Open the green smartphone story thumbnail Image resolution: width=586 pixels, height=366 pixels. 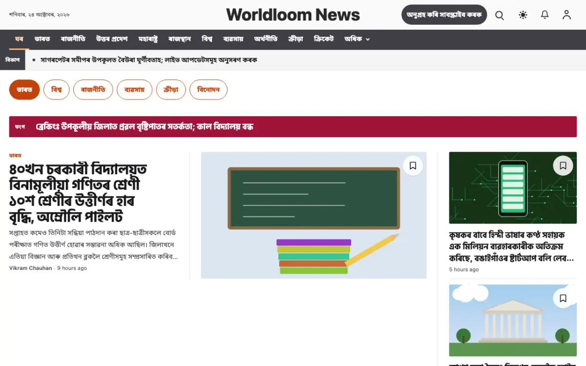[x=513, y=188]
